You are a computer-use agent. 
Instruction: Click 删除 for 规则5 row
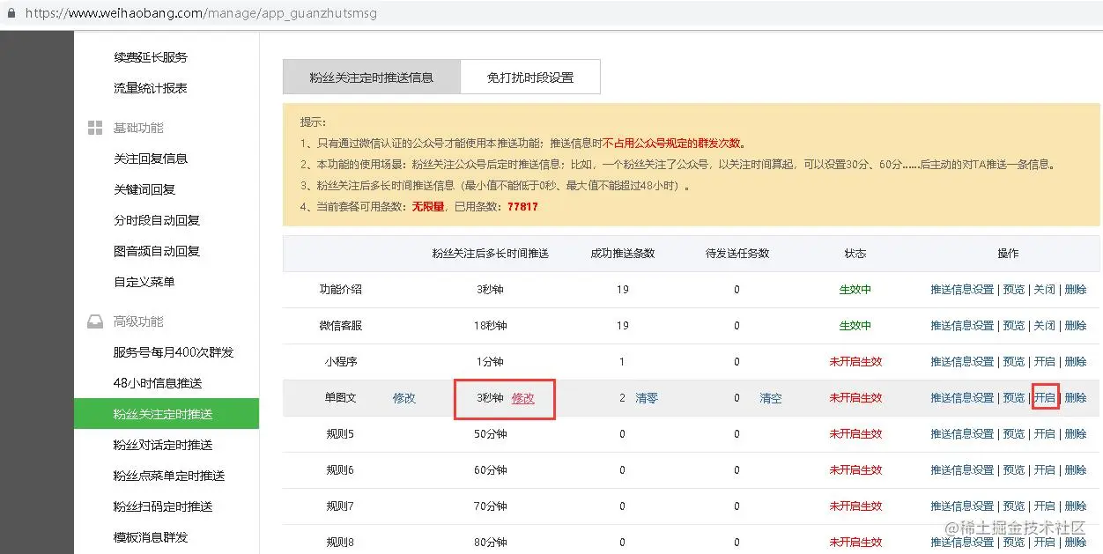[x=1076, y=433]
